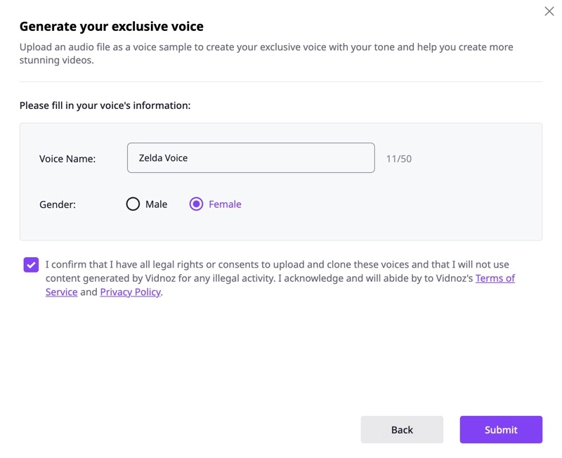This screenshot has height=458, width=562.
Task: Select the Male gender radio button
Action: [x=133, y=204]
